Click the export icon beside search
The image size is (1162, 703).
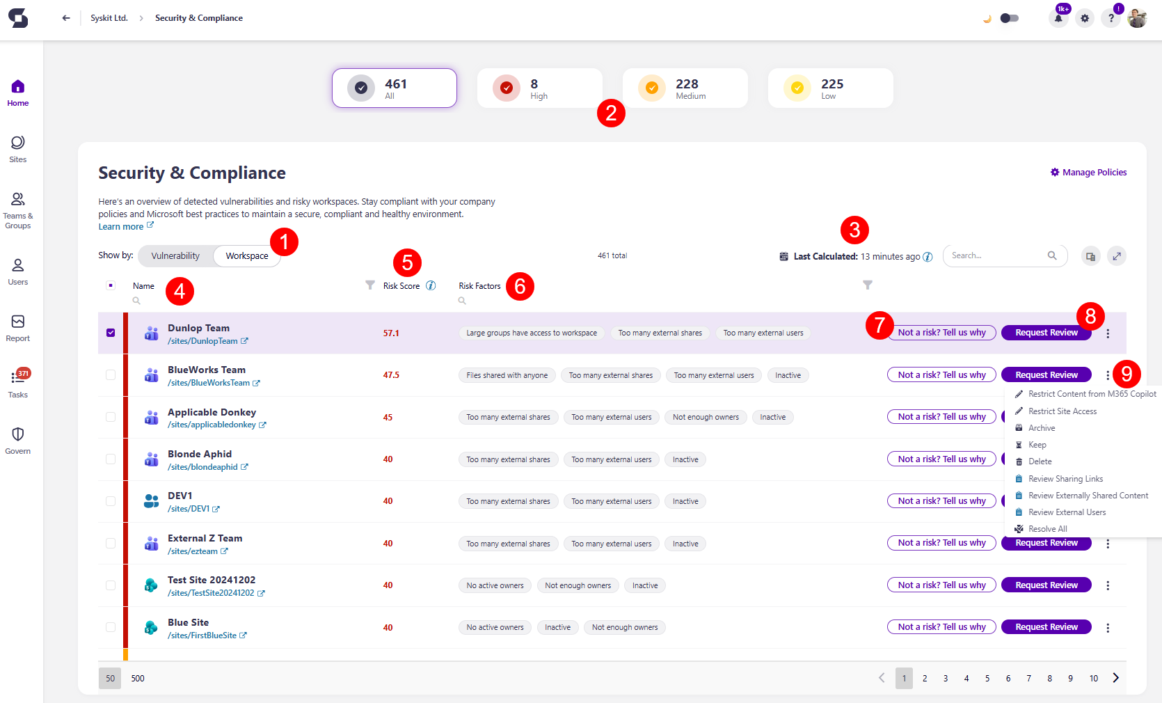1090,256
